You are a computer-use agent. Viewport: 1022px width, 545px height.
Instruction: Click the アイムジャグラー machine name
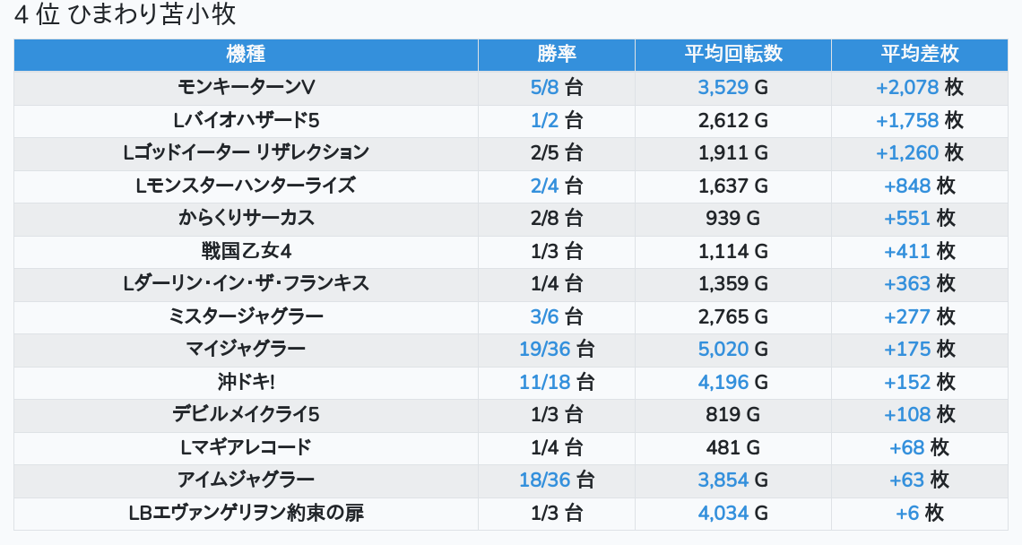pos(246,480)
